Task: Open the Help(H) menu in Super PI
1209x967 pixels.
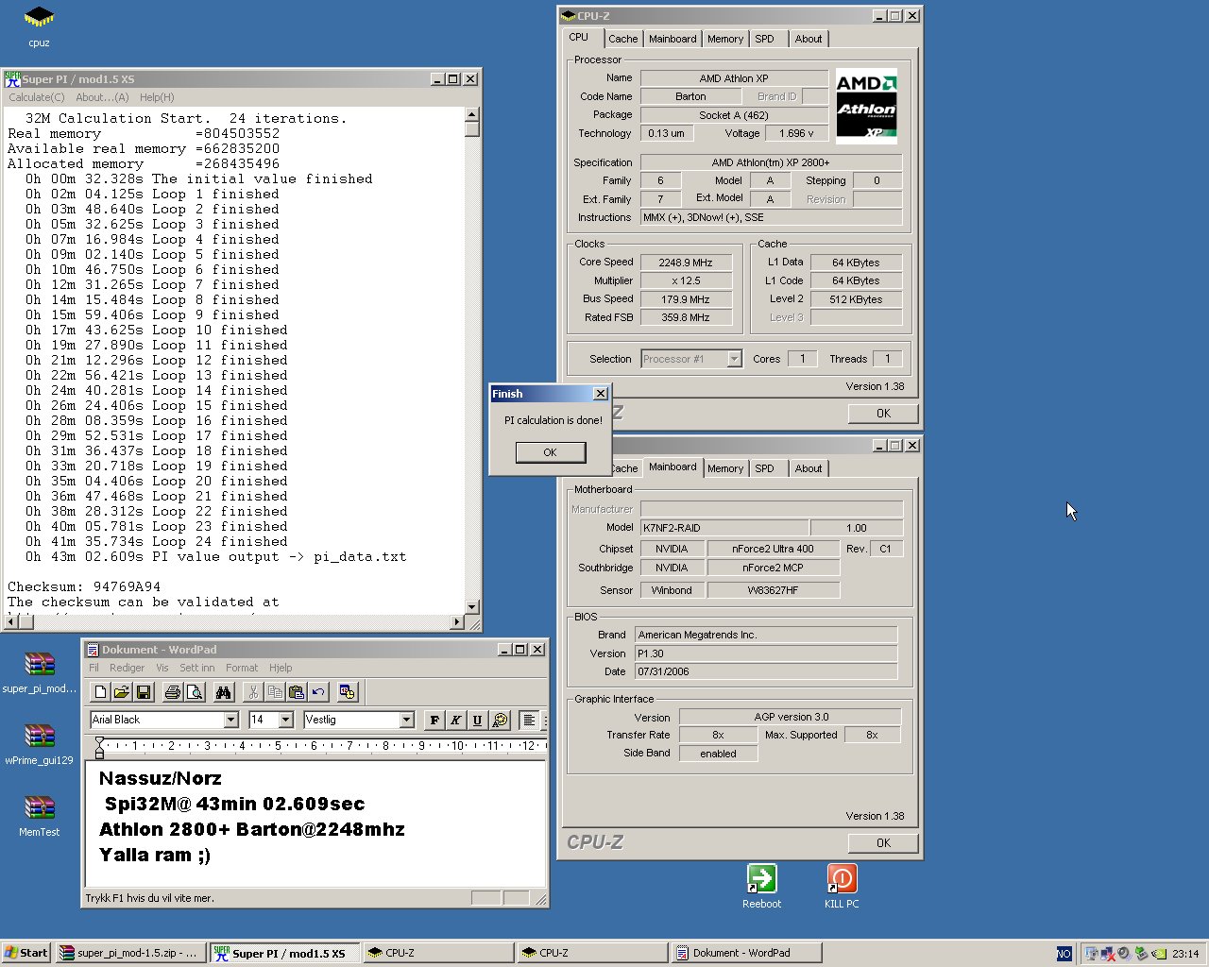Action: pyautogui.click(x=157, y=97)
